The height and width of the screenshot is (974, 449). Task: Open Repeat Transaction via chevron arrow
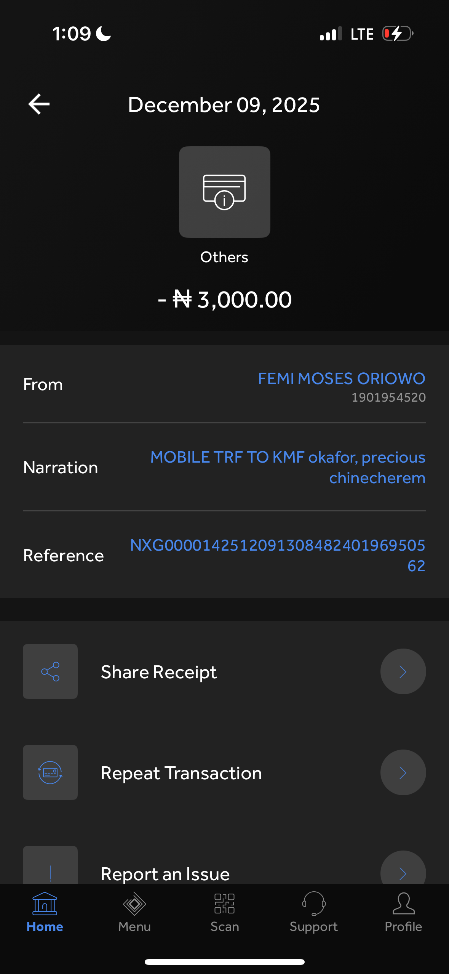[403, 772]
